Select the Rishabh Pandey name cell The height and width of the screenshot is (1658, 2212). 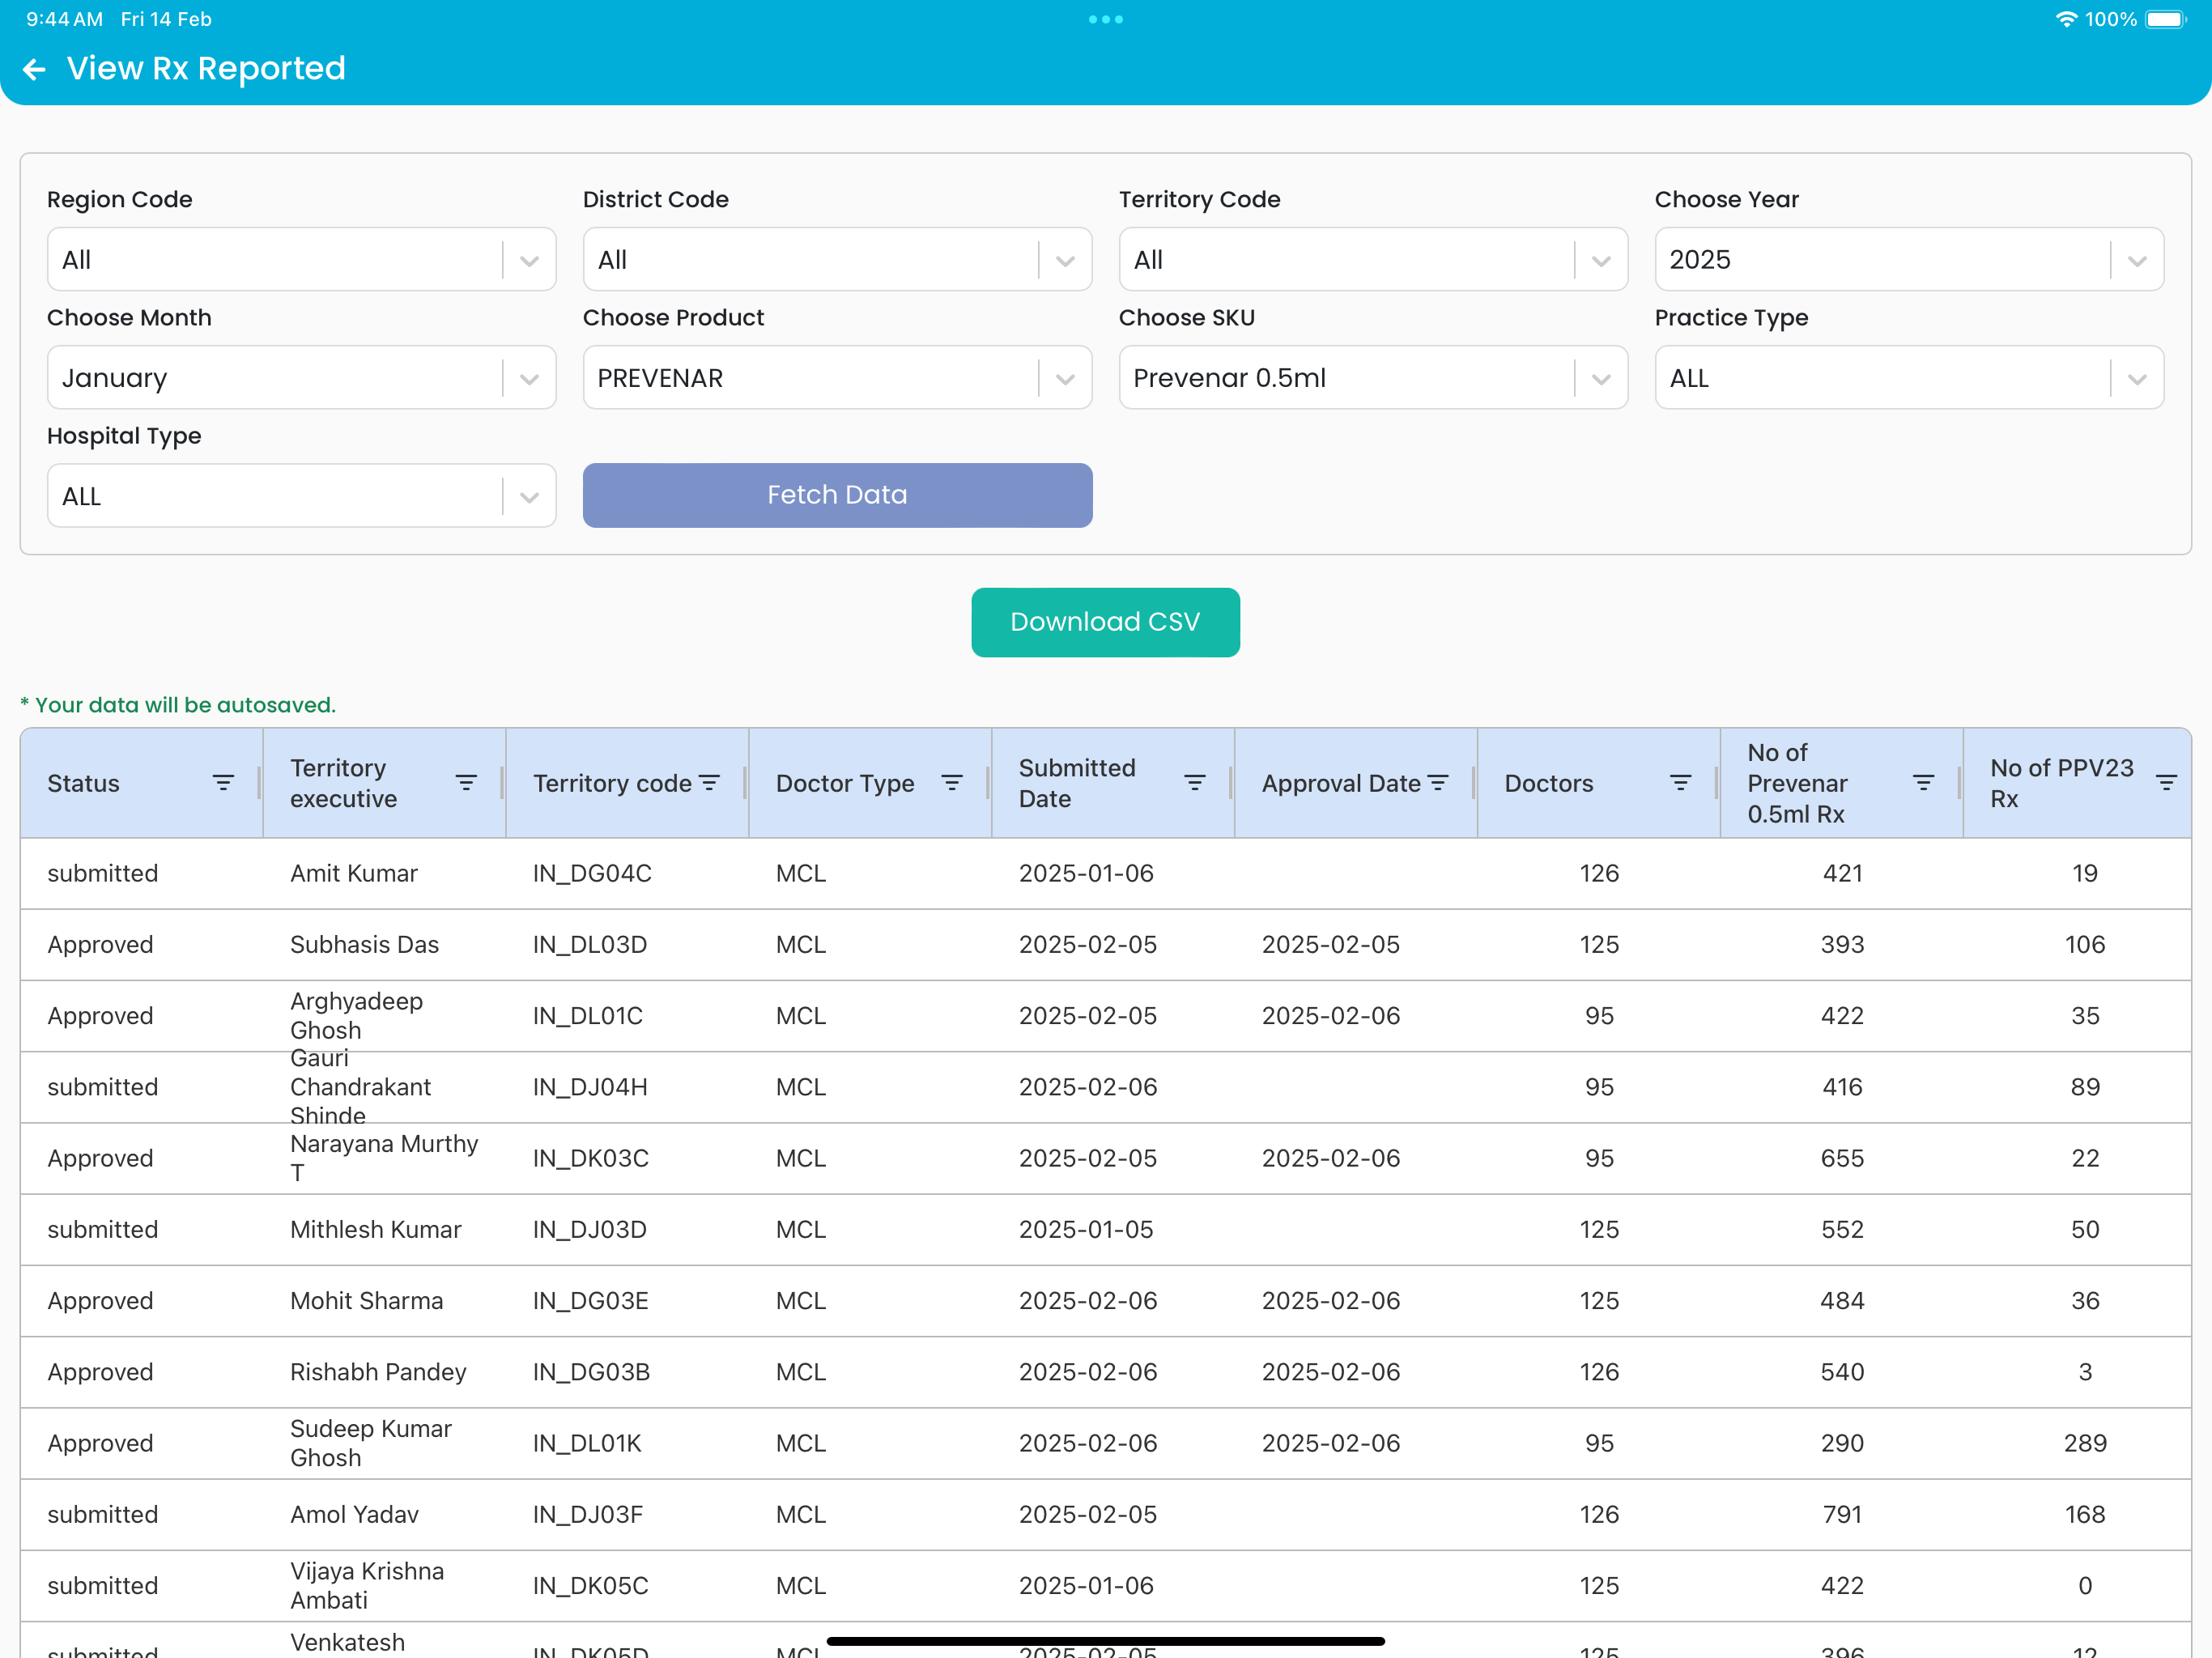tap(378, 1372)
